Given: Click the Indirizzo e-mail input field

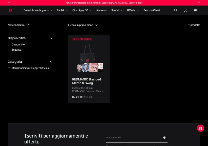Looking at the screenshot, I should [134, 138].
